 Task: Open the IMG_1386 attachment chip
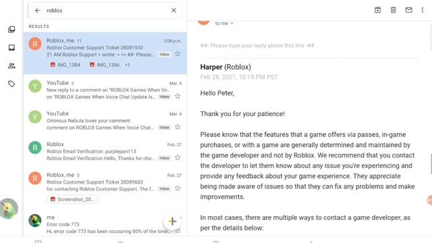pyautogui.click(x=105, y=65)
